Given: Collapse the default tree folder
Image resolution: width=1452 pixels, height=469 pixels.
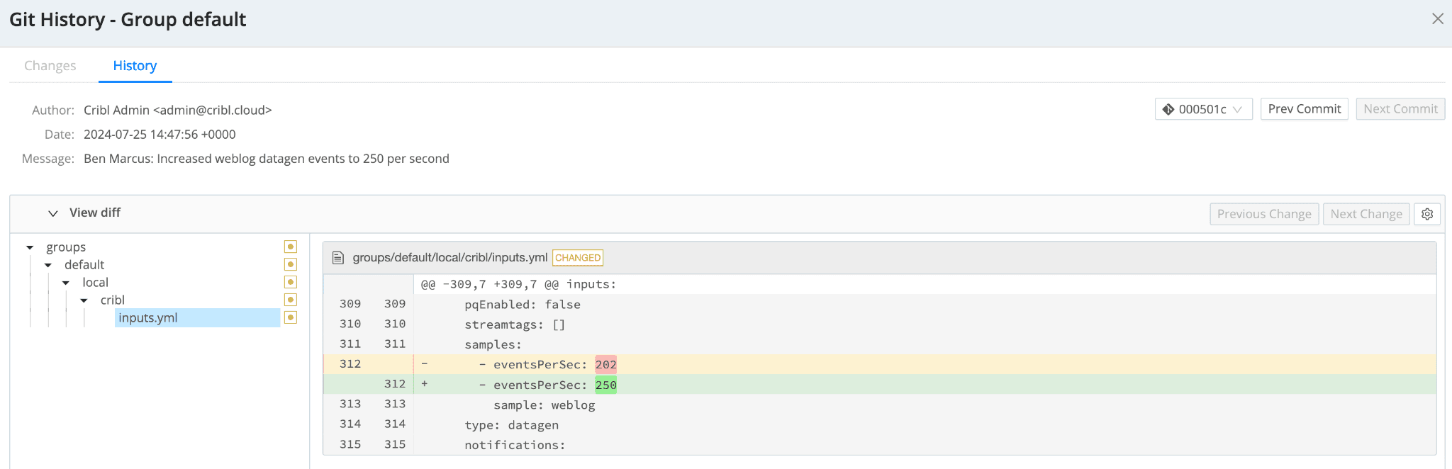Looking at the screenshot, I should pyautogui.click(x=48, y=265).
